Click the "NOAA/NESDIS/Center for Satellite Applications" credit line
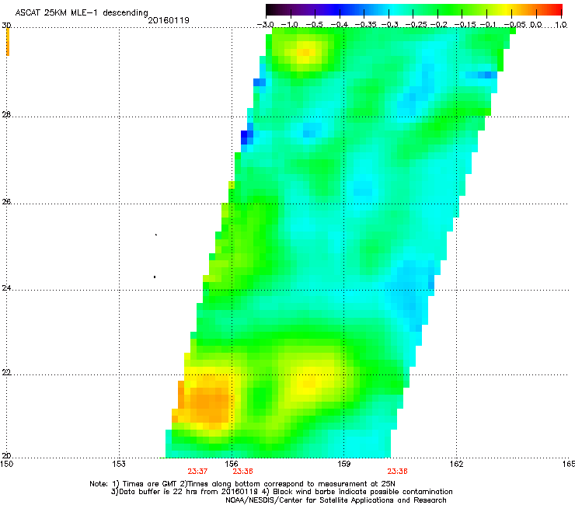The width and height of the screenshot is (575, 505). [x=336, y=500]
